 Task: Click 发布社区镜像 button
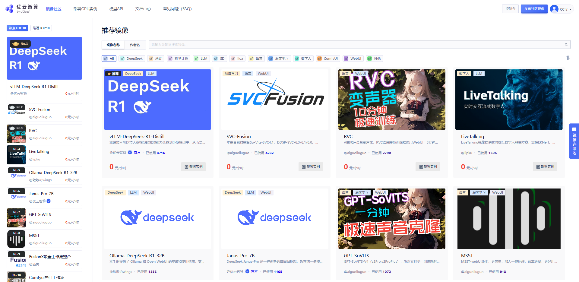[x=534, y=9]
